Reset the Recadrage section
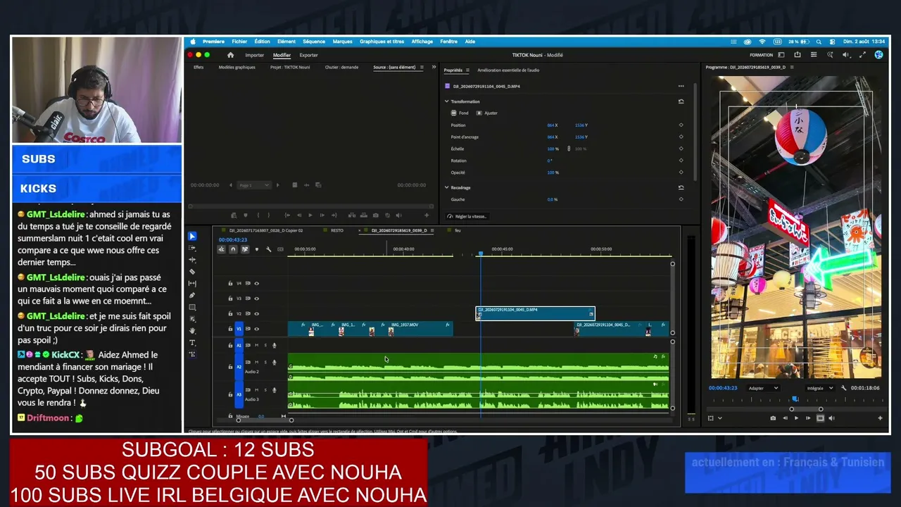 [681, 188]
